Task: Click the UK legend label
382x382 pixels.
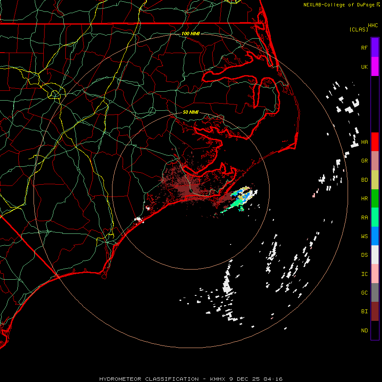Action: (x=364, y=67)
